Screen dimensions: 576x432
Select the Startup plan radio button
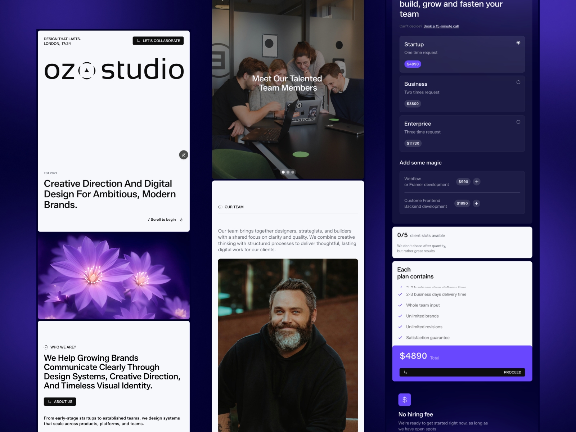518,42
